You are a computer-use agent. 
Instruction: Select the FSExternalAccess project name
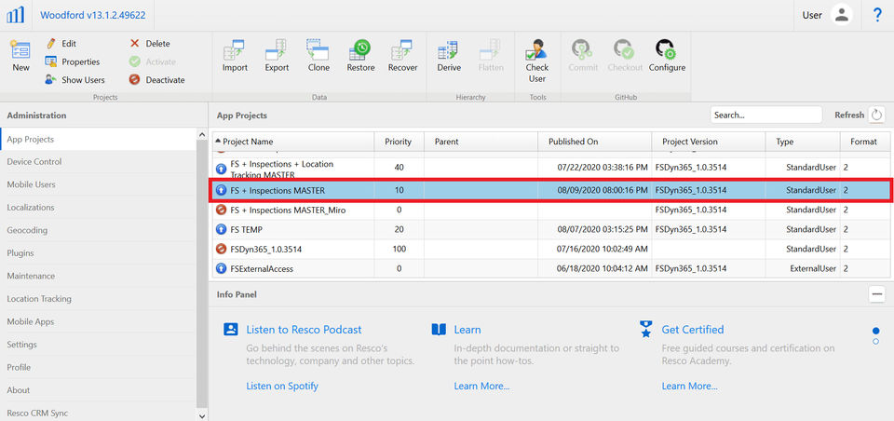262,268
